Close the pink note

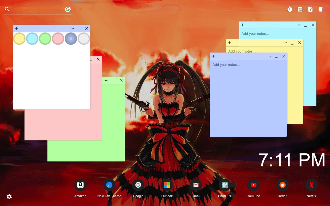point(98,59)
